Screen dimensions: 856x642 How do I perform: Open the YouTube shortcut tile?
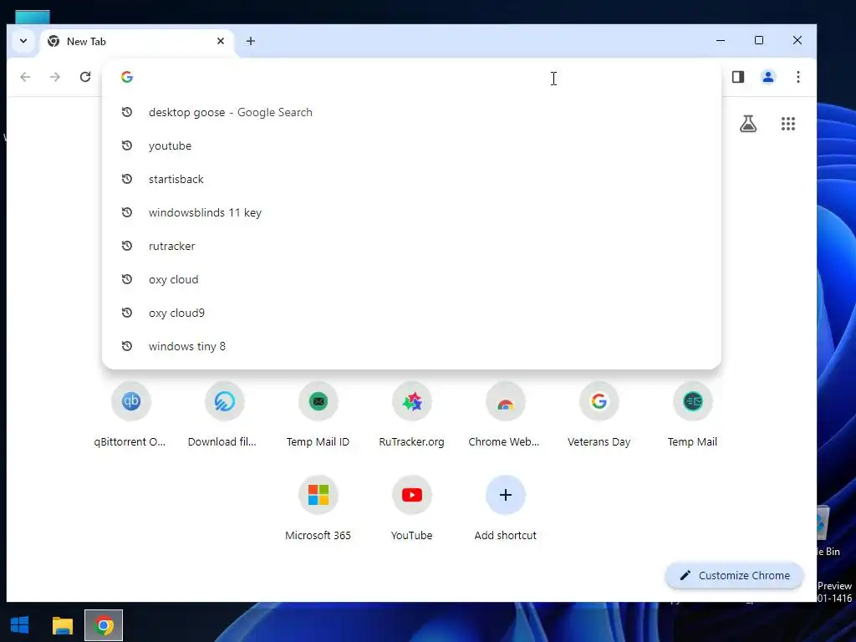click(x=412, y=507)
